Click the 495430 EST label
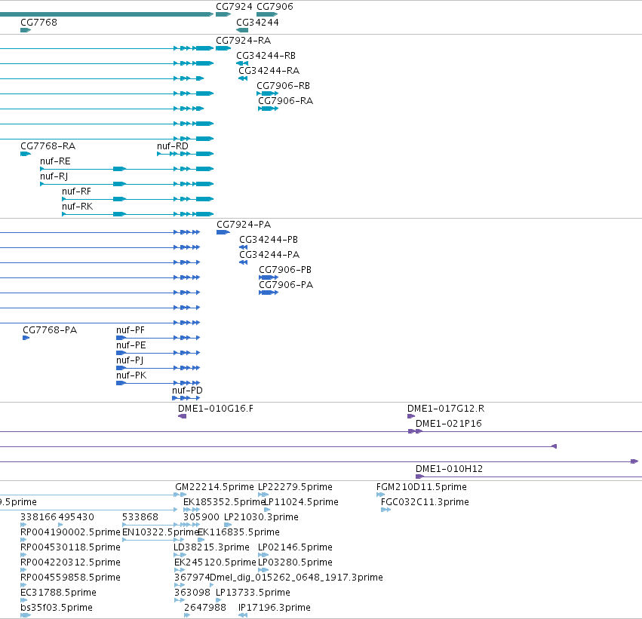The image size is (642, 619). (76, 517)
